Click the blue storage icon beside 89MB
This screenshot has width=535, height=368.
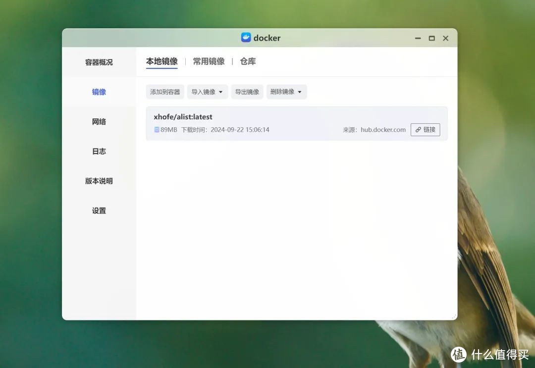tap(156, 129)
